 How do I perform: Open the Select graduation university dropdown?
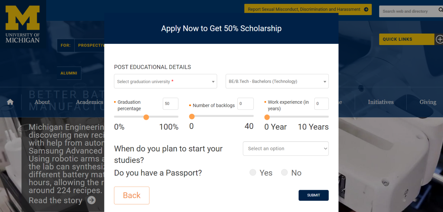(x=165, y=81)
